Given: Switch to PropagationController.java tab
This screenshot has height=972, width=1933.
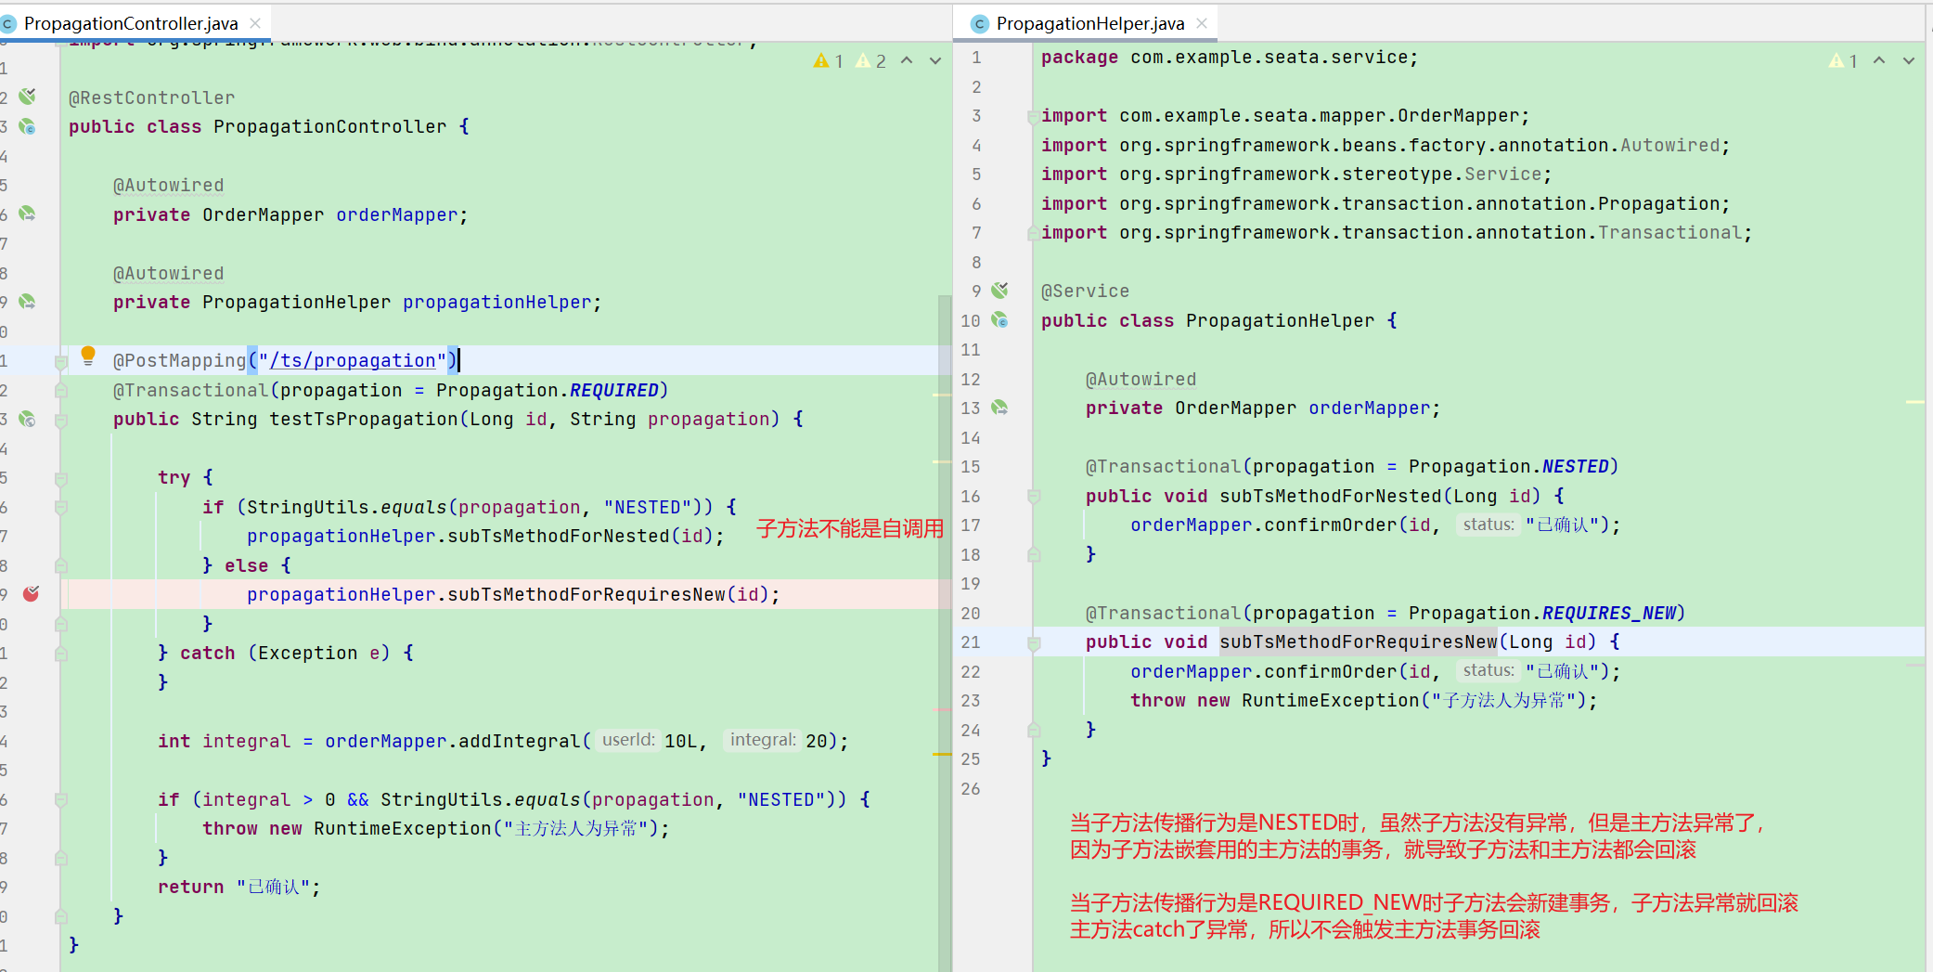Looking at the screenshot, I should [131, 23].
